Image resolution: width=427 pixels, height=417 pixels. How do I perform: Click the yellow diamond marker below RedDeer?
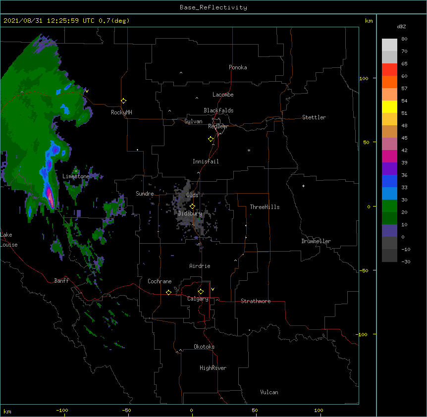[211, 139]
